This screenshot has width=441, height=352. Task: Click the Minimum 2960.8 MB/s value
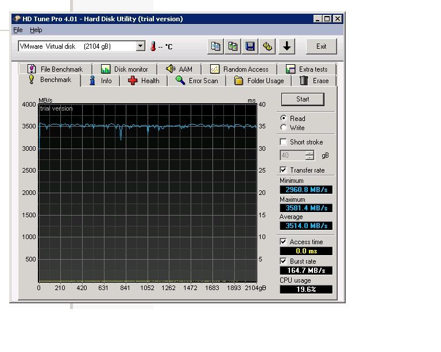[306, 190]
